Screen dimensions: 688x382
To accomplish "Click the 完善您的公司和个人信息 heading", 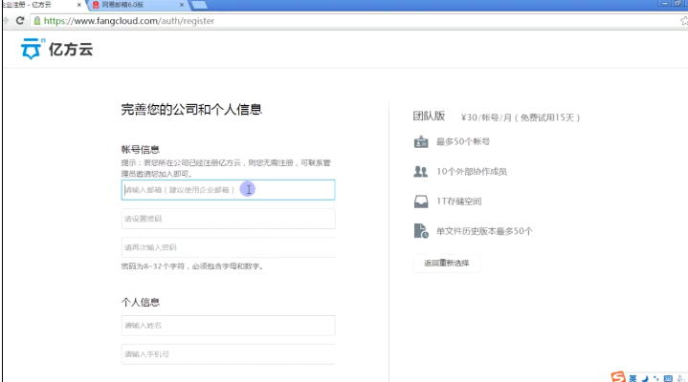I will [x=191, y=109].
